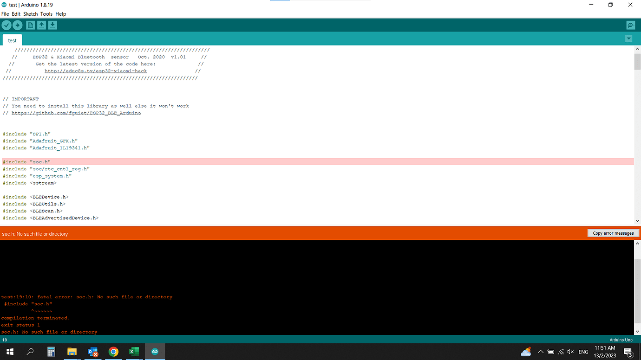Click the Arduino Uno board status label

pyautogui.click(x=621, y=340)
